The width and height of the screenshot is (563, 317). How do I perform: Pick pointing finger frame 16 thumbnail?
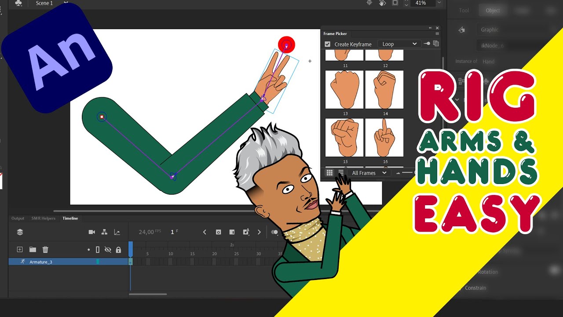(x=384, y=138)
